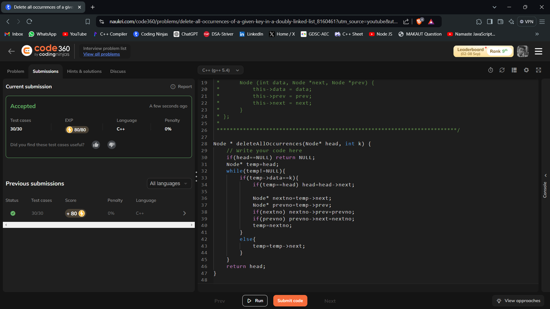Expand the previous submission row chevron
Screen dimensions: 550x309
click(x=184, y=213)
